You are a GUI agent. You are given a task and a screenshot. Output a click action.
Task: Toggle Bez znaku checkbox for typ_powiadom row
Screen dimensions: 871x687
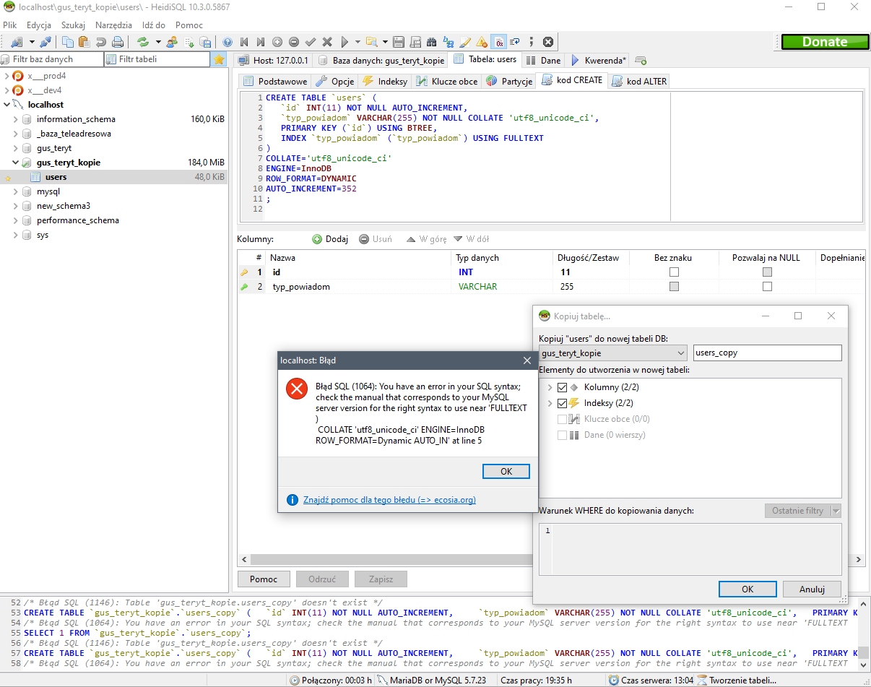pyautogui.click(x=675, y=287)
